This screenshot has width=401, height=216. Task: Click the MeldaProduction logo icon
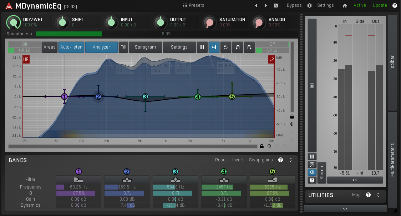click(9, 6)
